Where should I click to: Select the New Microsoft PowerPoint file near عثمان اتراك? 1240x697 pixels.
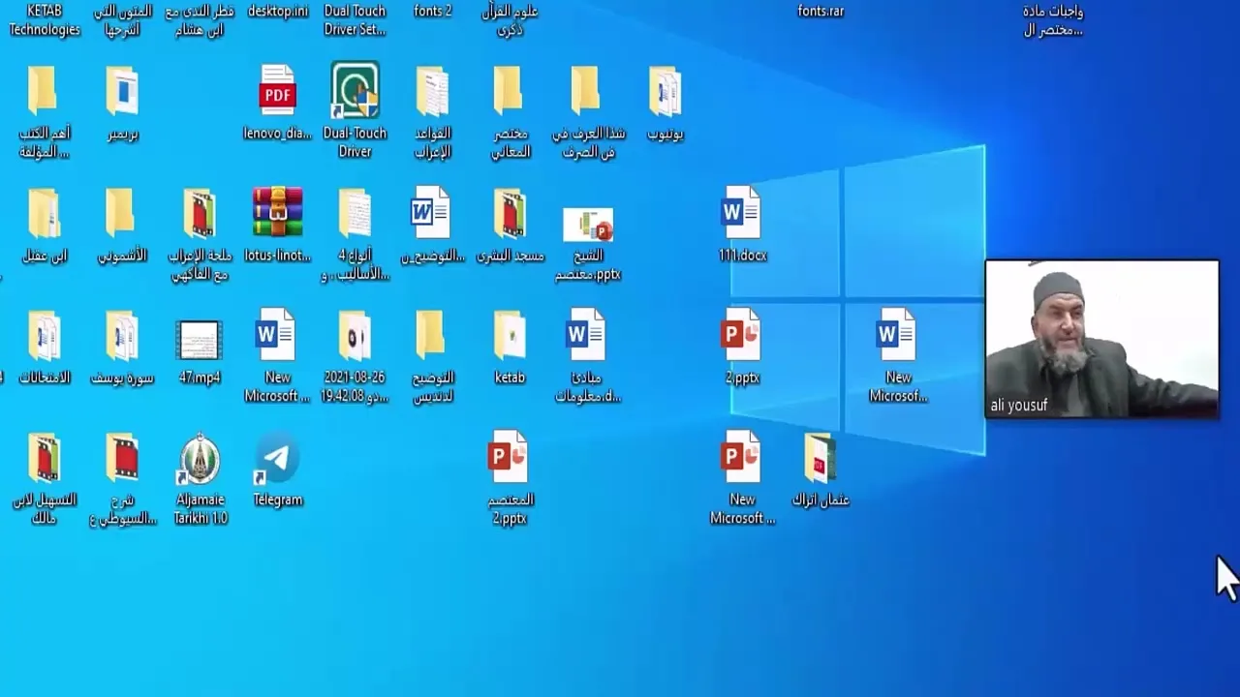[x=742, y=457]
